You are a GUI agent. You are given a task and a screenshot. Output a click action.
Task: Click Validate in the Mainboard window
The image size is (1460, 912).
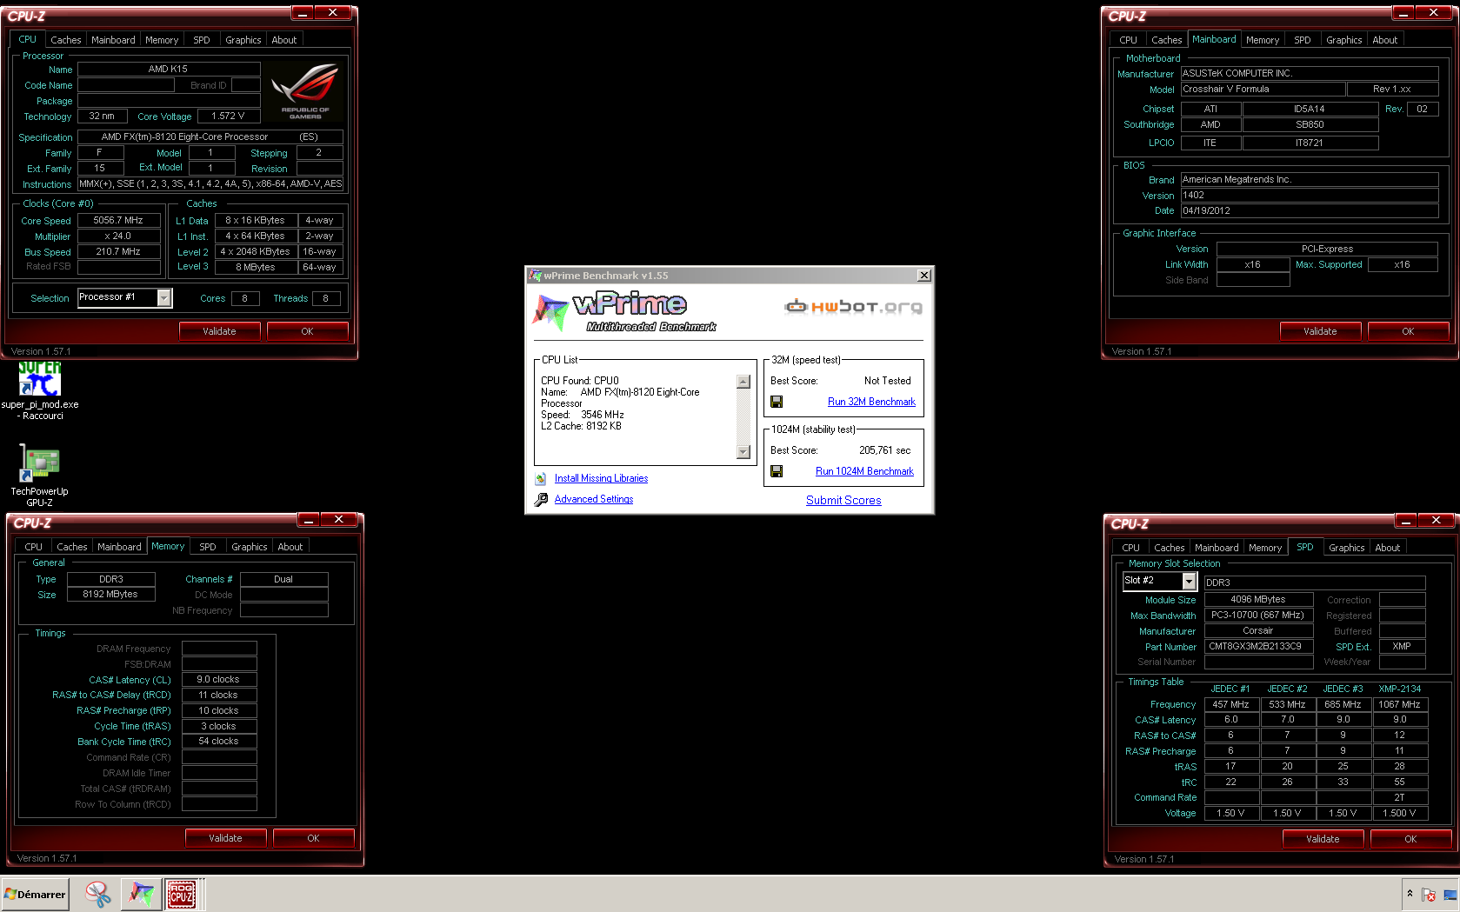click(x=1320, y=331)
